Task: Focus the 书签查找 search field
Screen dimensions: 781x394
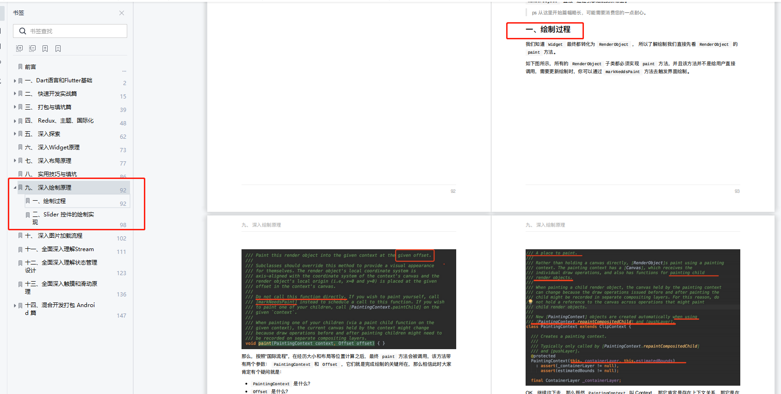Action: (70, 31)
